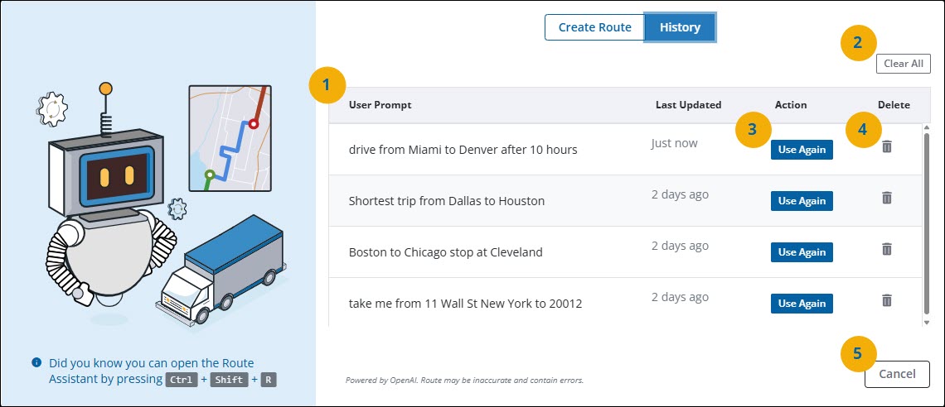Delete the Dallas to Houston prompt

pyautogui.click(x=886, y=198)
